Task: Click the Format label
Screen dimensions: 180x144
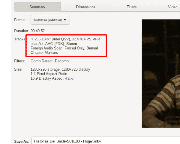Action: [x=20, y=20]
